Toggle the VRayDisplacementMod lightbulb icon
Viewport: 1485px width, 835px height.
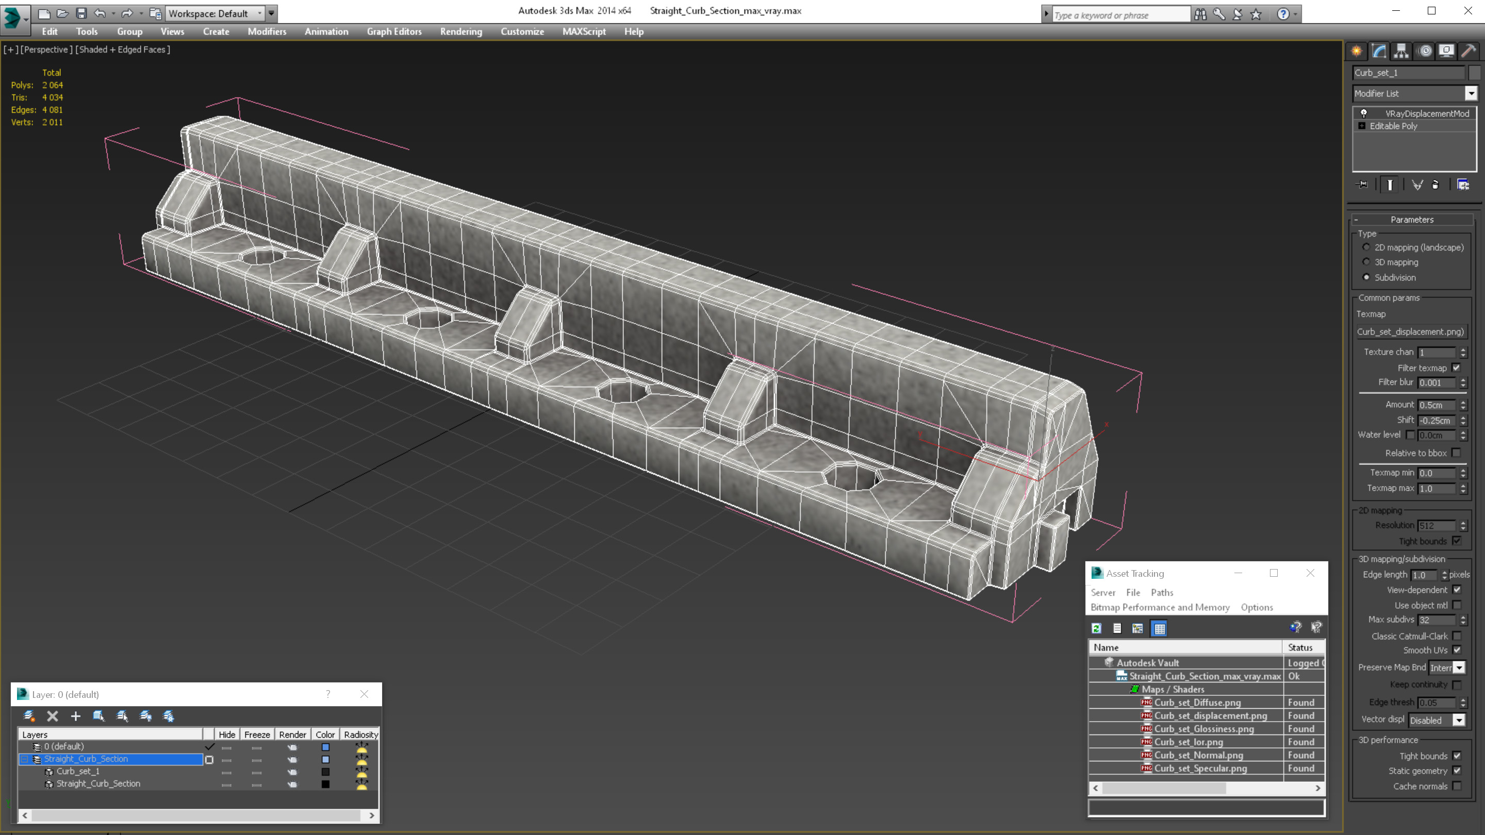coord(1364,113)
